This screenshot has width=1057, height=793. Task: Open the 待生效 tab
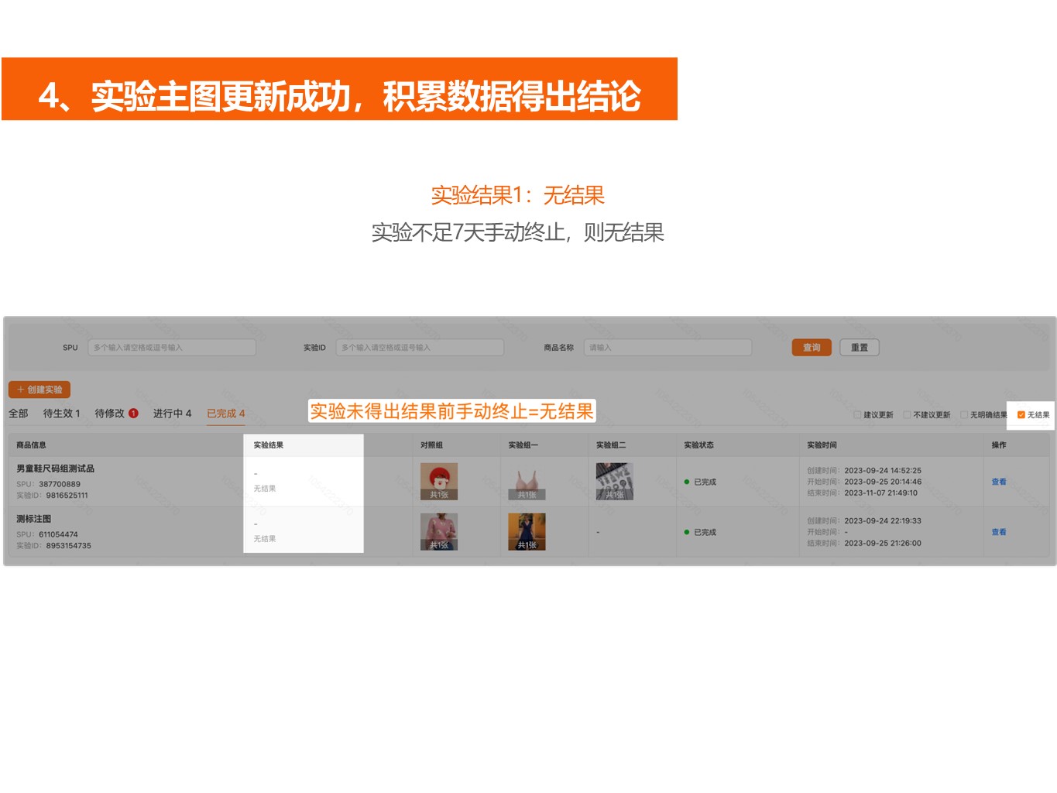point(61,414)
